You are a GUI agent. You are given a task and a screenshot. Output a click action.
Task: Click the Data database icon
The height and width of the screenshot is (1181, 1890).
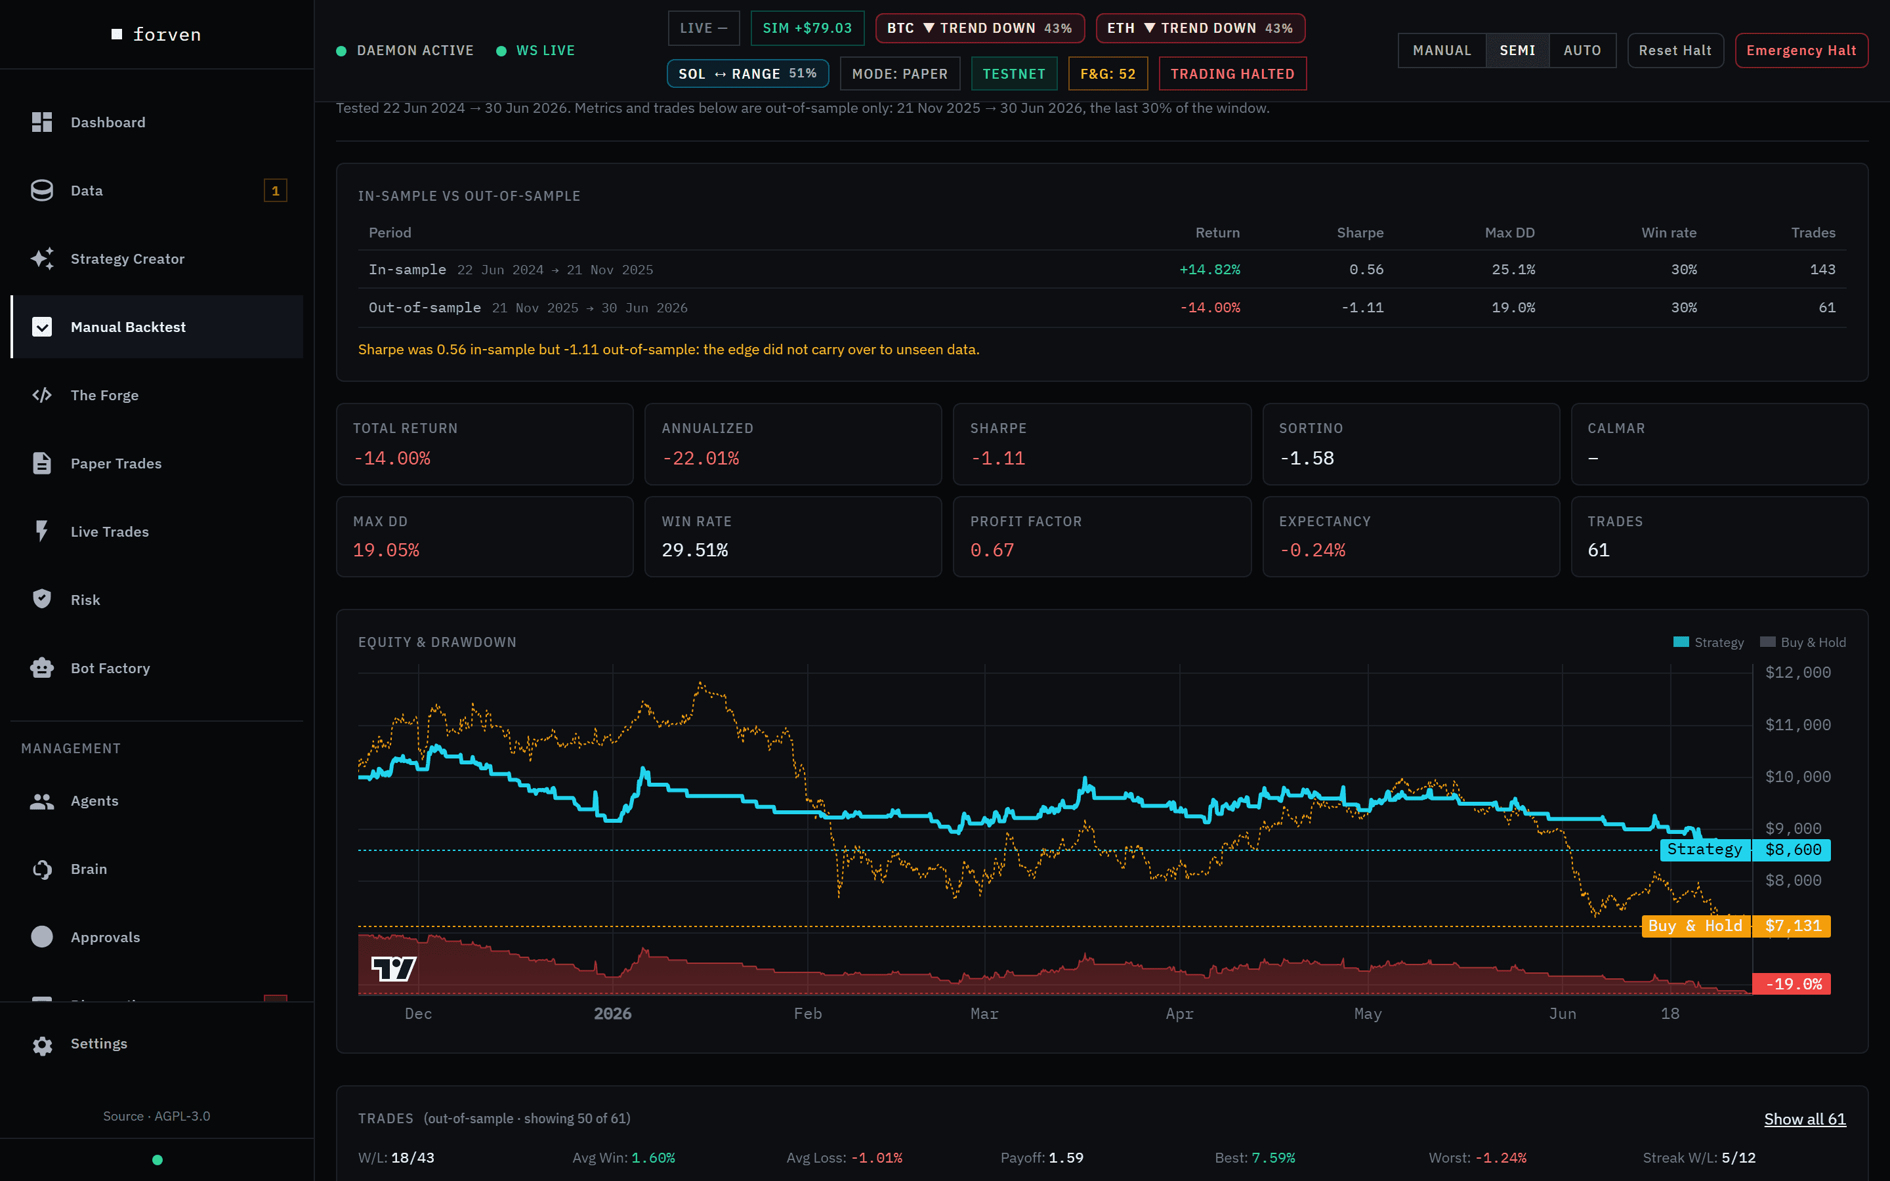[x=42, y=190]
